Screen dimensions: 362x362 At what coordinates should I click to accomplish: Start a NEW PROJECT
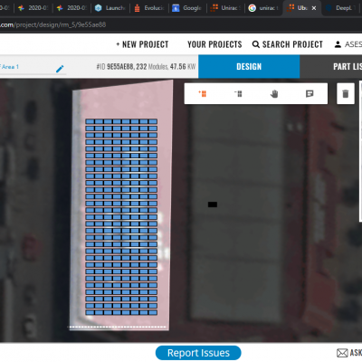(x=142, y=44)
